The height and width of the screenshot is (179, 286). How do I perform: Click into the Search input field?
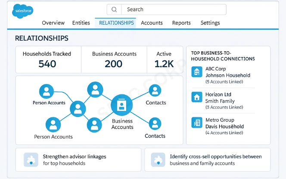click(172, 9)
